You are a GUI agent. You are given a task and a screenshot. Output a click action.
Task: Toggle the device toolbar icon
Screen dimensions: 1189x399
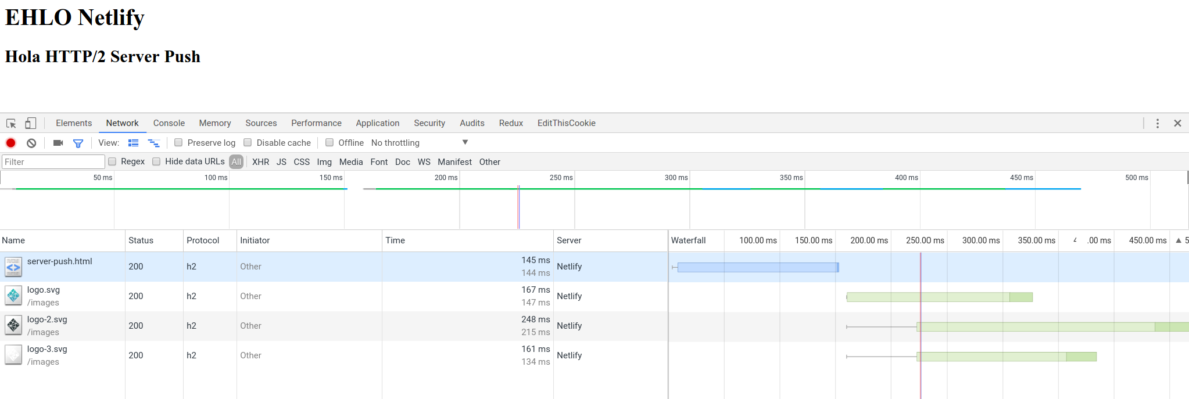coord(31,123)
